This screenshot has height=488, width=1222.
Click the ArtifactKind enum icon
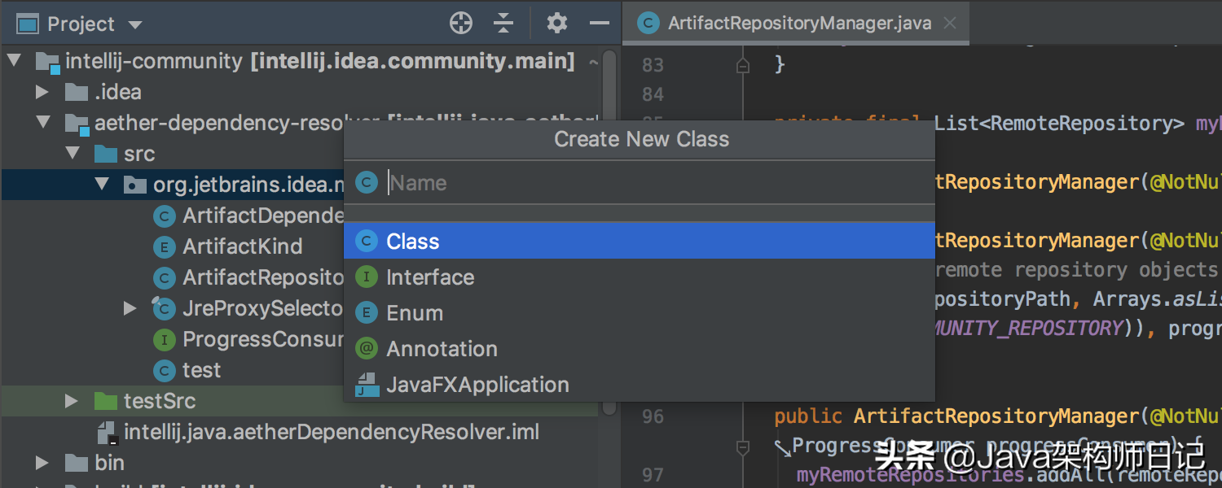(165, 246)
